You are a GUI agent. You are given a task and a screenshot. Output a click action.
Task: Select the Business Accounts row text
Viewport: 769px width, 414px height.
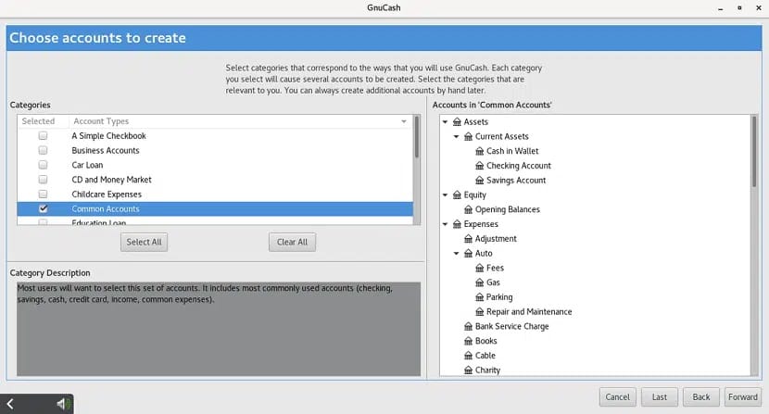106,151
